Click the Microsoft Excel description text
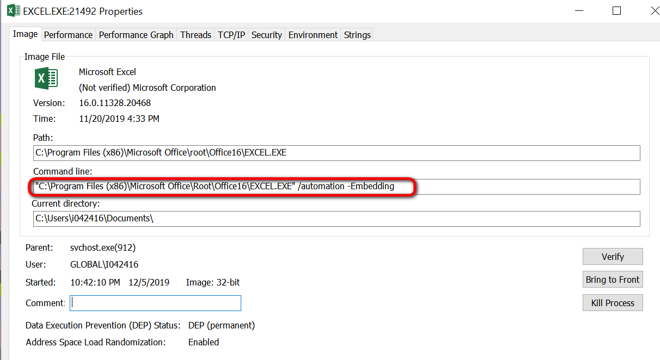Screen dimensions: 660x360 click(107, 72)
